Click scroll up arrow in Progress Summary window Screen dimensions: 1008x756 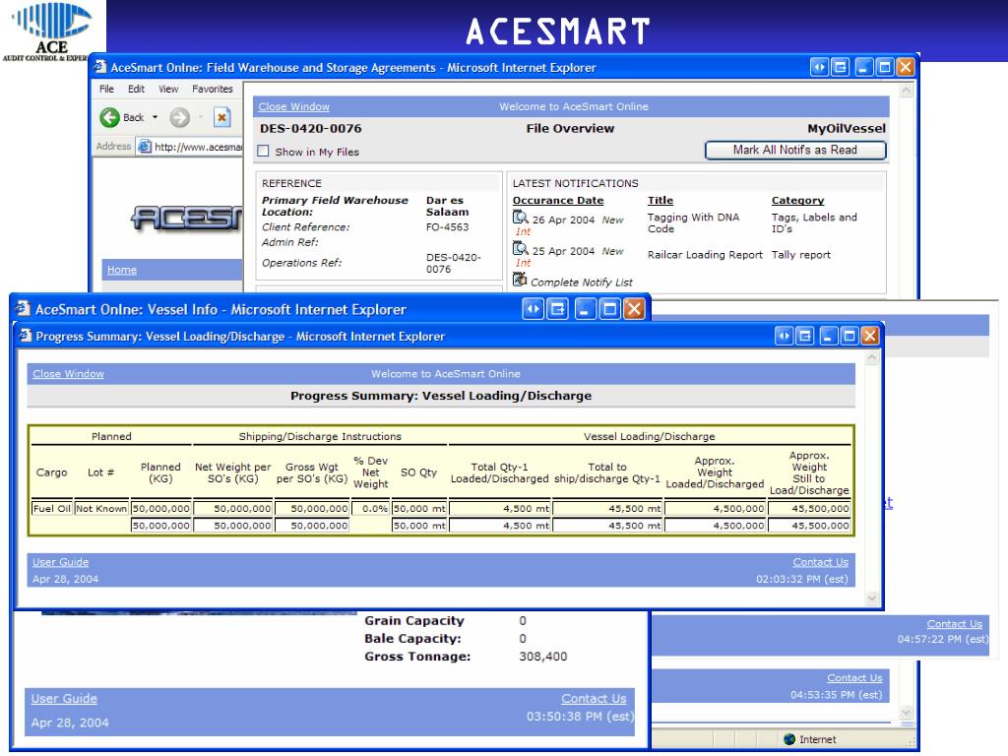coord(872,358)
